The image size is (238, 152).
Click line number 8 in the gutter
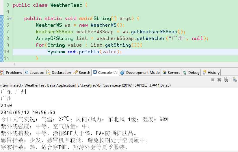[x=8, y=38]
